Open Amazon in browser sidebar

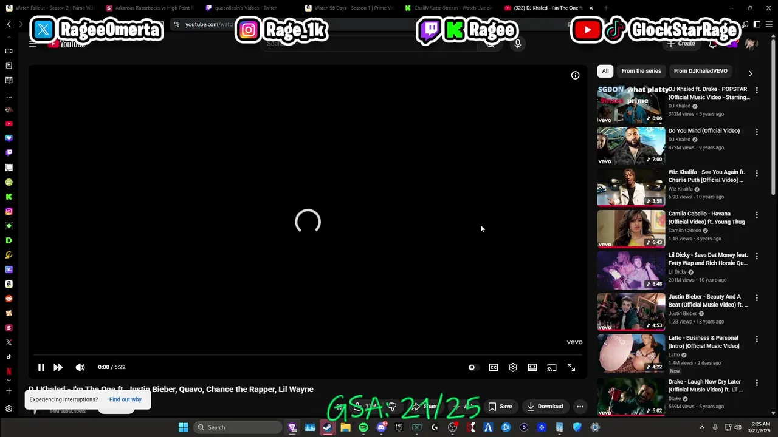pos(9,284)
